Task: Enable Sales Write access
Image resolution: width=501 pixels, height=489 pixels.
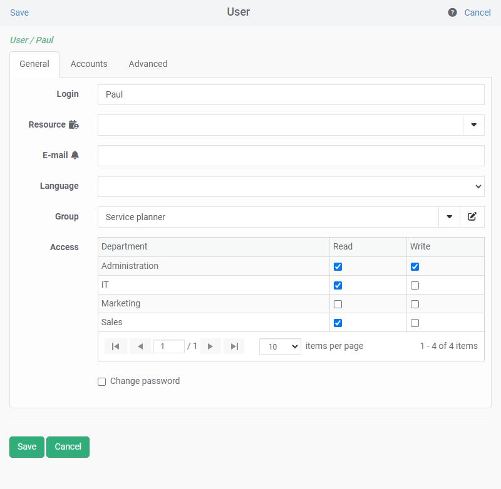Action: (x=415, y=323)
